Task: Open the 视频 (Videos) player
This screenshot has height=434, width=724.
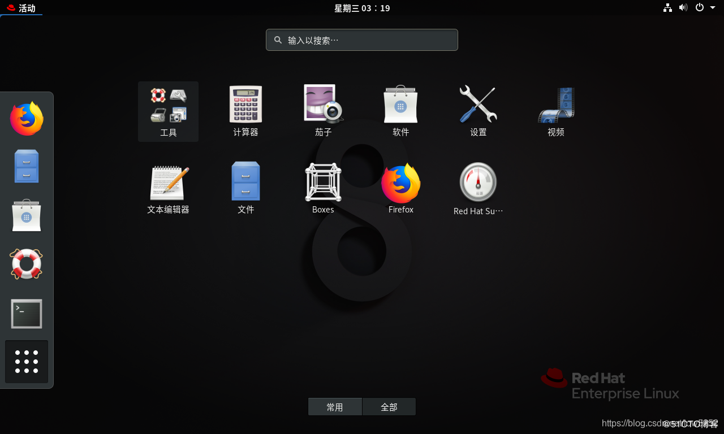Action: click(x=555, y=111)
